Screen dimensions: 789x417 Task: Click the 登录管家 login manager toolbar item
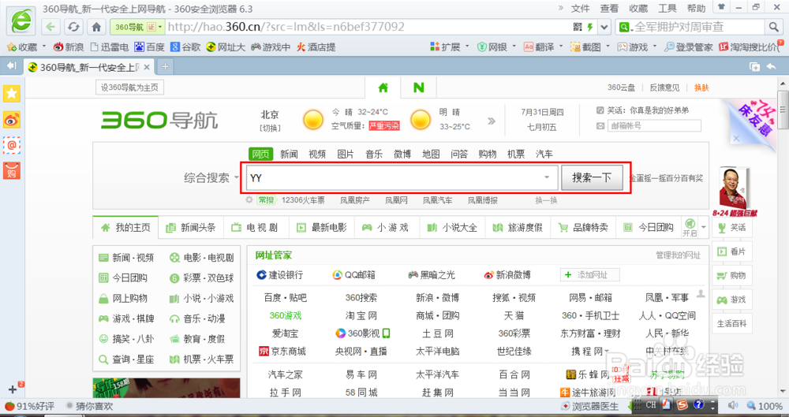click(688, 47)
